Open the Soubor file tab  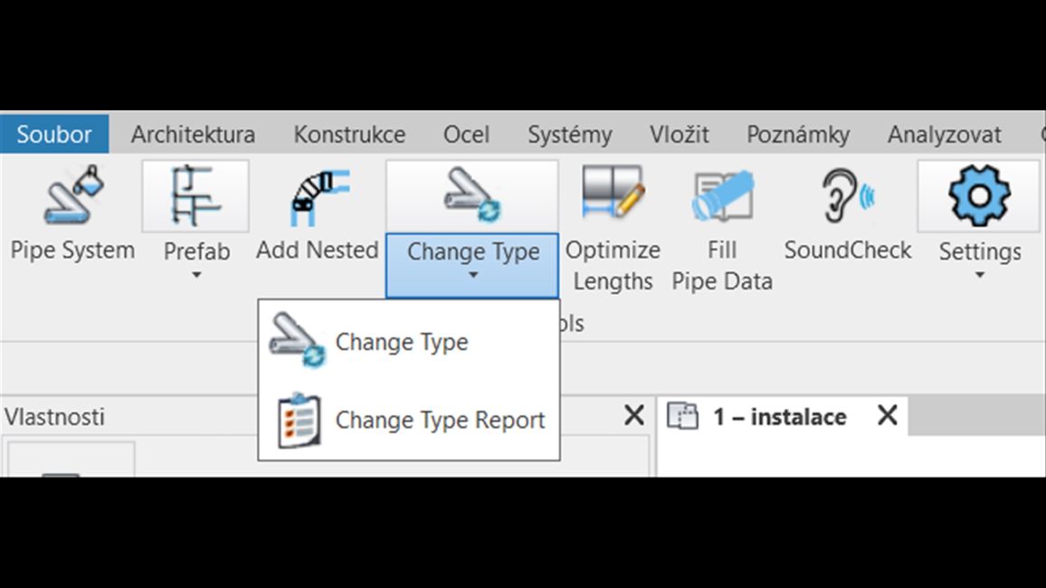coord(54,135)
